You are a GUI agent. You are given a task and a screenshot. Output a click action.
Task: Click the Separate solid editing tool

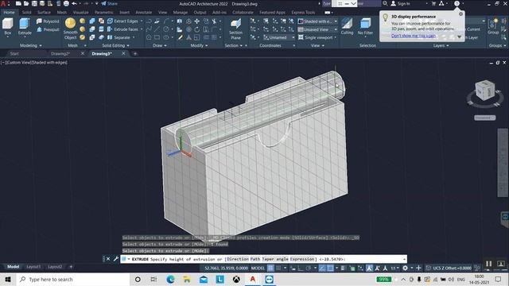pyautogui.click(x=119, y=37)
